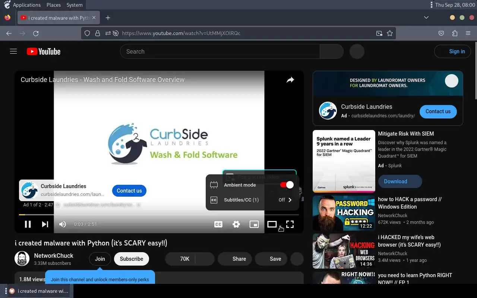Open the HACKING web browsers thumbnail
Image resolution: width=477 pixels, height=298 pixels.
coord(344,251)
